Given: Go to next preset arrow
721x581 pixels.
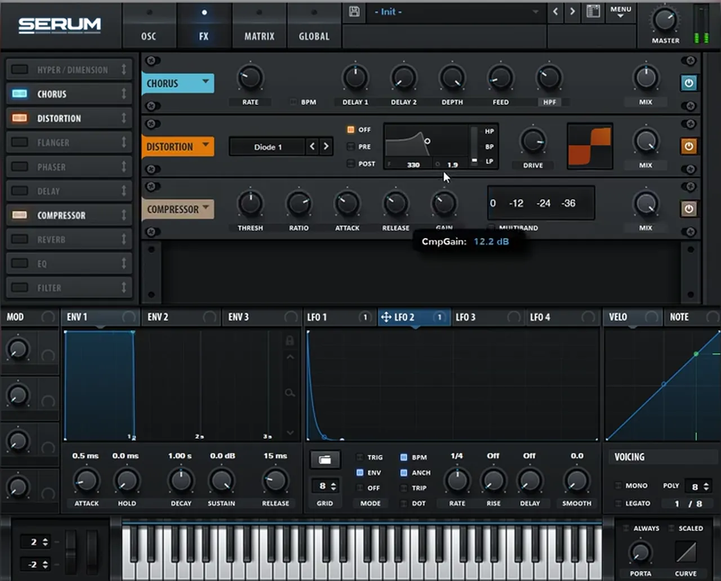Looking at the screenshot, I should point(572,11).
